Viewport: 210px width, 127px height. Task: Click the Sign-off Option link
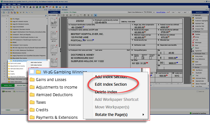coord(161,12)
